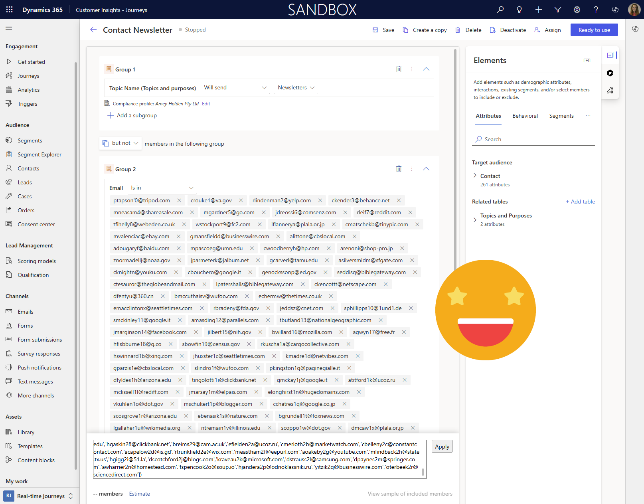The height and width of the screenshot is (504, 644).
Task: Expand the Contact target audience table
Action: 475,176
